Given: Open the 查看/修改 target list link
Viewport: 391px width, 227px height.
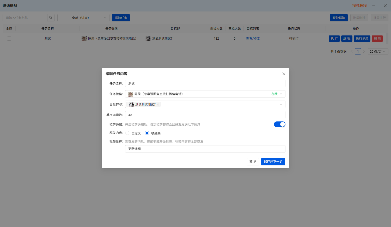Looking at the screenshot, I should click(253, 39).
